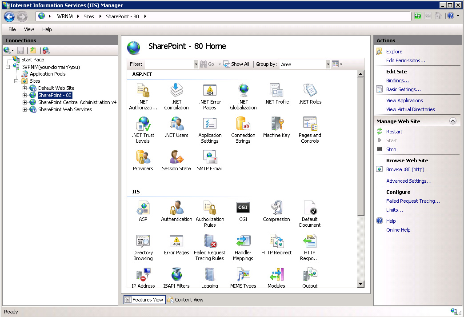Click the Delete connection icon in Connections toolbar
The height and width of the screenshot is (317, 464).
[x=46, y=51]
